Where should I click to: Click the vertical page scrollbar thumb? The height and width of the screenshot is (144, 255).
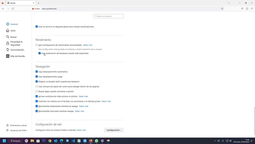pyautogui.click(x=254, y=121)
